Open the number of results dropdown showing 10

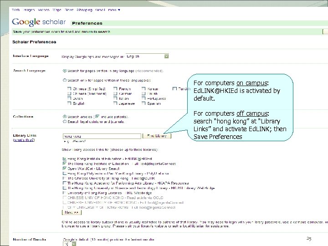[x=69, y=244]
